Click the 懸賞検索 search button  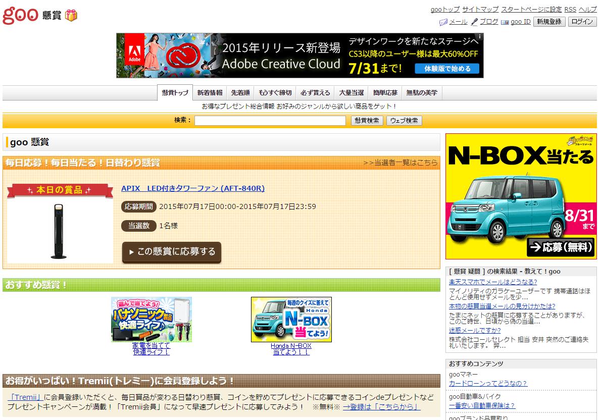point(367,120)
